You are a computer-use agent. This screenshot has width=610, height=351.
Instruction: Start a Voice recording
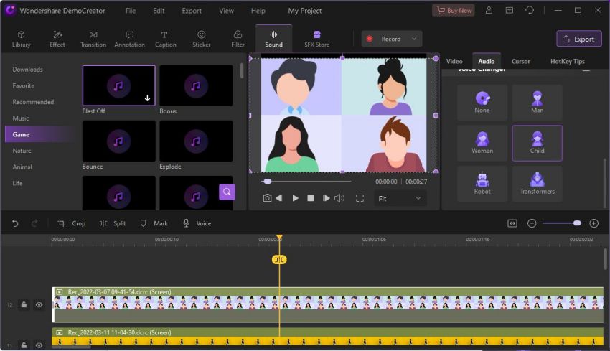pyautogui.click(x=197, y=223)
